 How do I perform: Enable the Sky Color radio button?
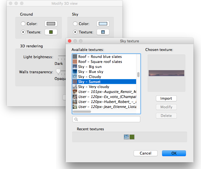click(75, 24)
